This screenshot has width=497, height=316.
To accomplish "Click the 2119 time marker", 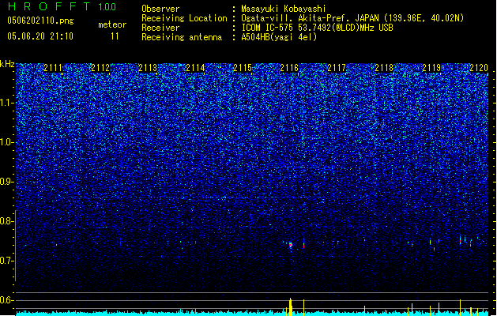I will (431, 68).
